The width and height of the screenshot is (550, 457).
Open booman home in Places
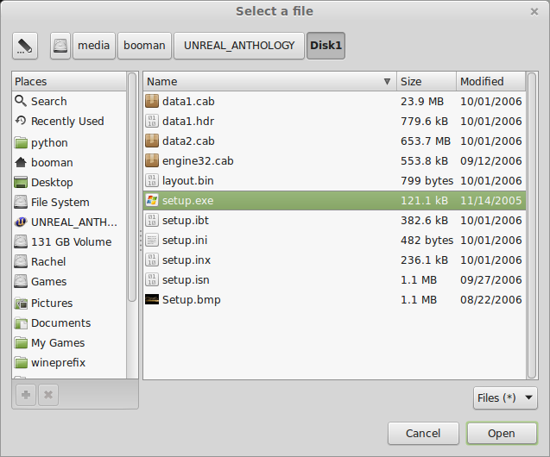point(69,162)
